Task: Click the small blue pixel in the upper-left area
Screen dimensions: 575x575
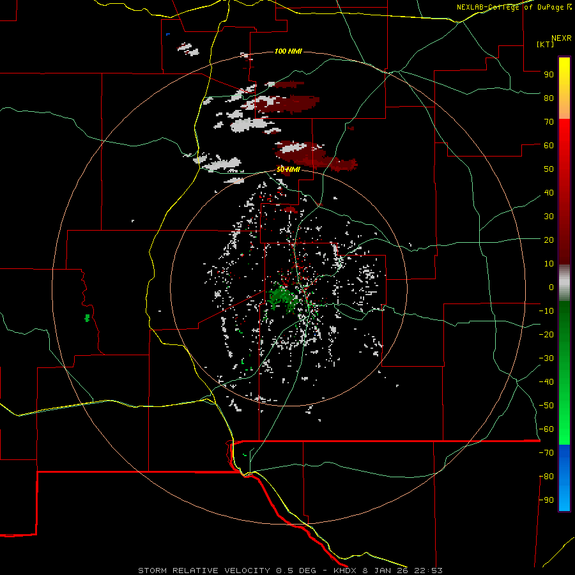Action: (168, 34)
